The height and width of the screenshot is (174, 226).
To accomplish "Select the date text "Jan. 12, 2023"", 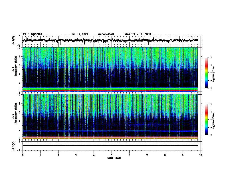I will click(80, 34).
